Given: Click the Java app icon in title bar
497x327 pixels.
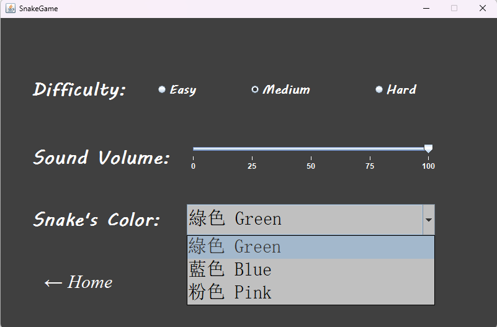Looking at the screenshot, I should [x=10, y=8].
